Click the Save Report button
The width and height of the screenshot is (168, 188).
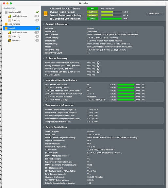(155, 13)
